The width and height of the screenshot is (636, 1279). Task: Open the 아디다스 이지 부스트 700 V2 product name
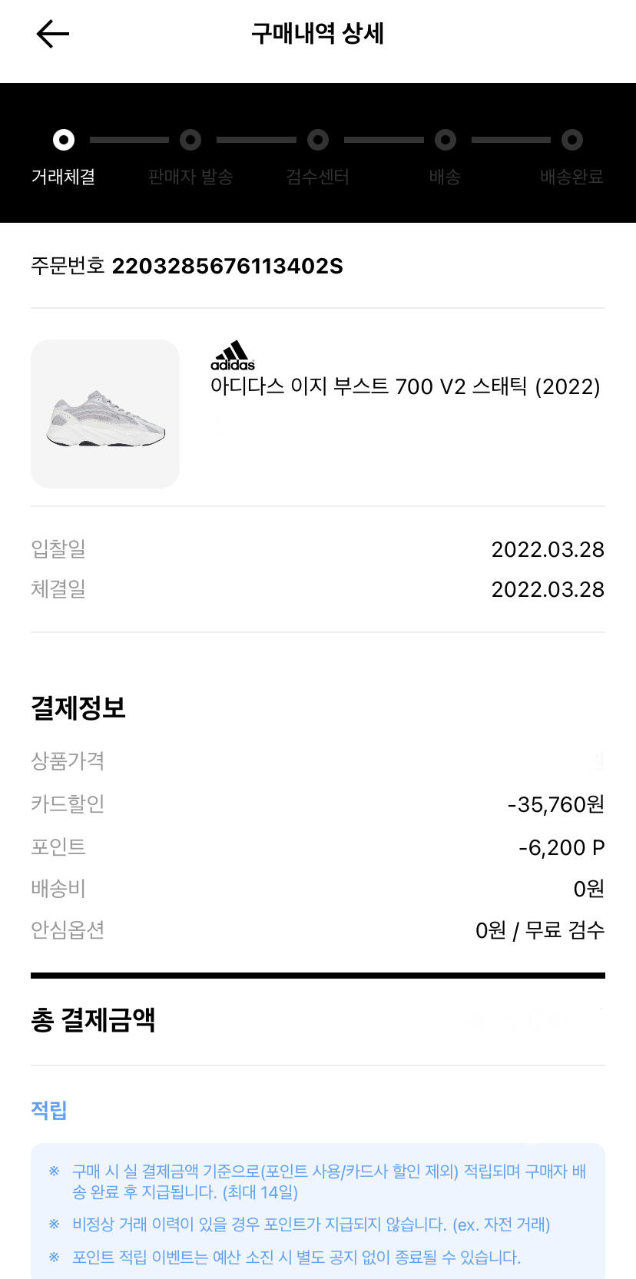[x=405, y=386]
